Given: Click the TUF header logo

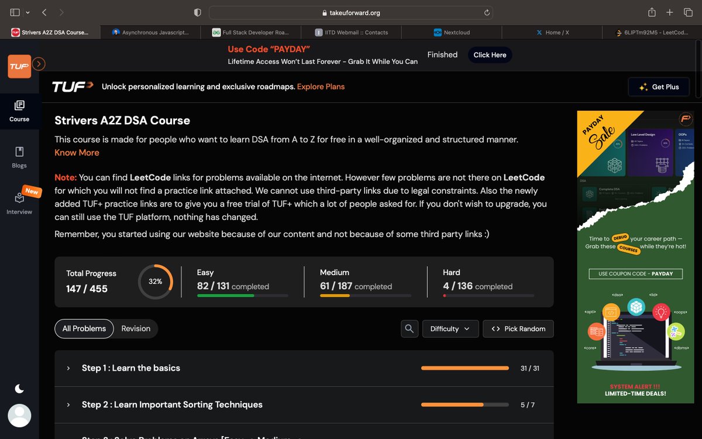Looking at the screenshot, I should click(73, 87).
